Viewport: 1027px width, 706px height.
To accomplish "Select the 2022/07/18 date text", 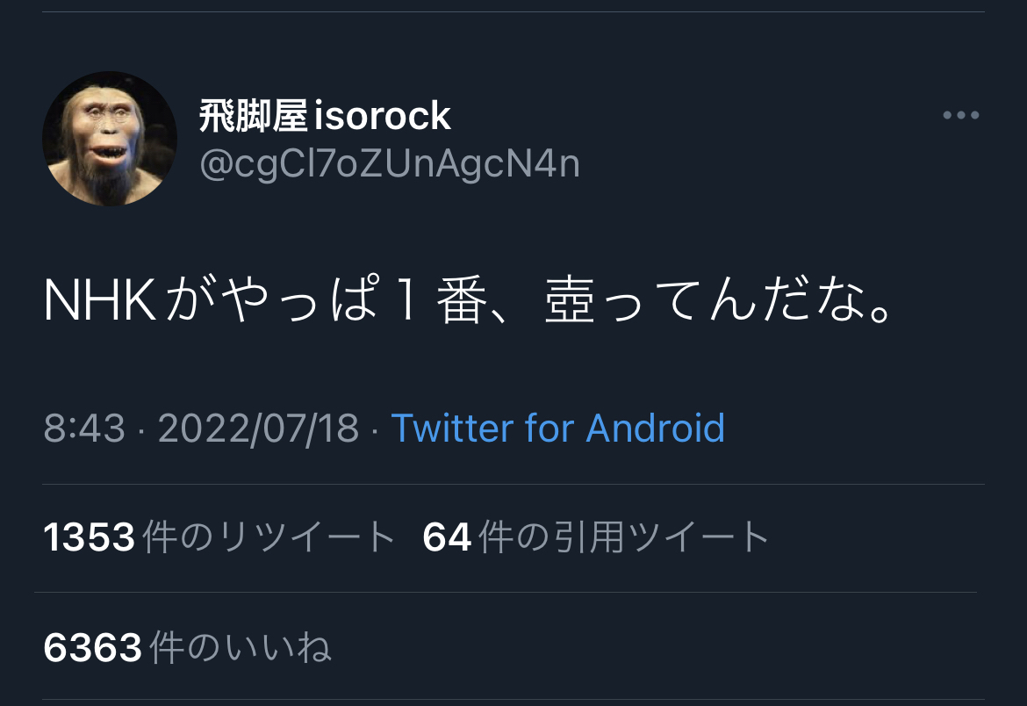I will click(258, 428).
